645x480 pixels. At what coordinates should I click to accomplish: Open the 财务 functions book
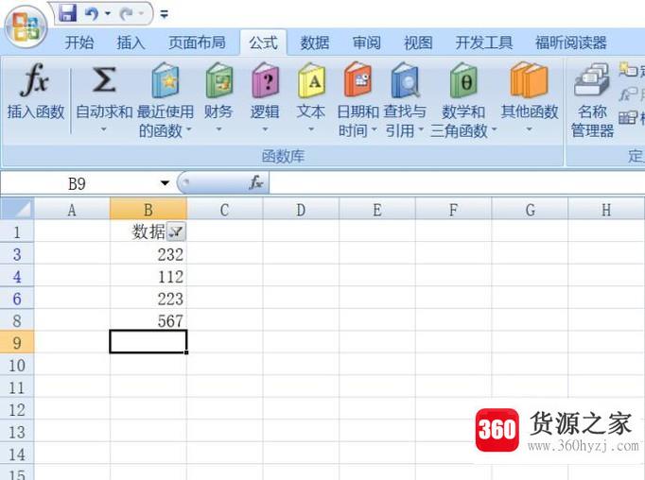219,79
